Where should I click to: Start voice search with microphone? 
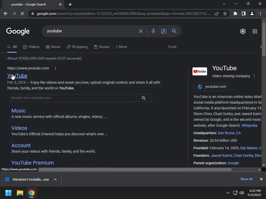153,31
